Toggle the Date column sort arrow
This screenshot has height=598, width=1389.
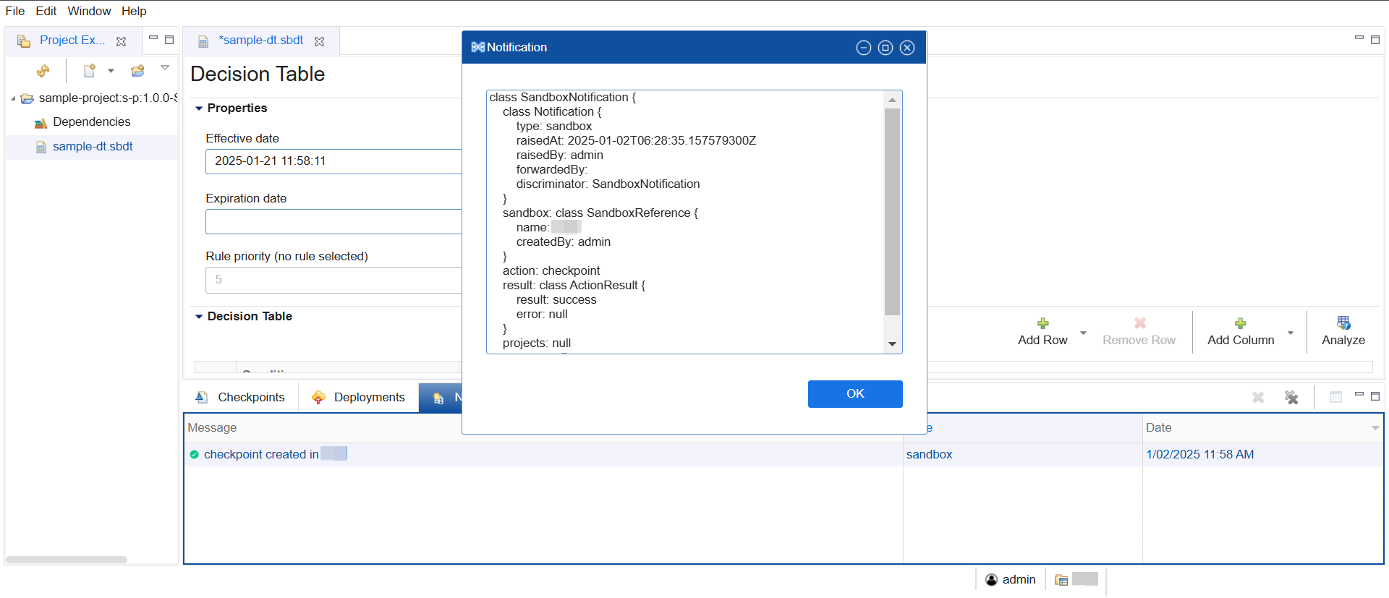[x=1375, y=428]
